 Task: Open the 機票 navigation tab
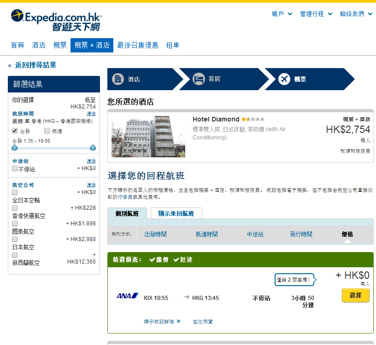60,45
